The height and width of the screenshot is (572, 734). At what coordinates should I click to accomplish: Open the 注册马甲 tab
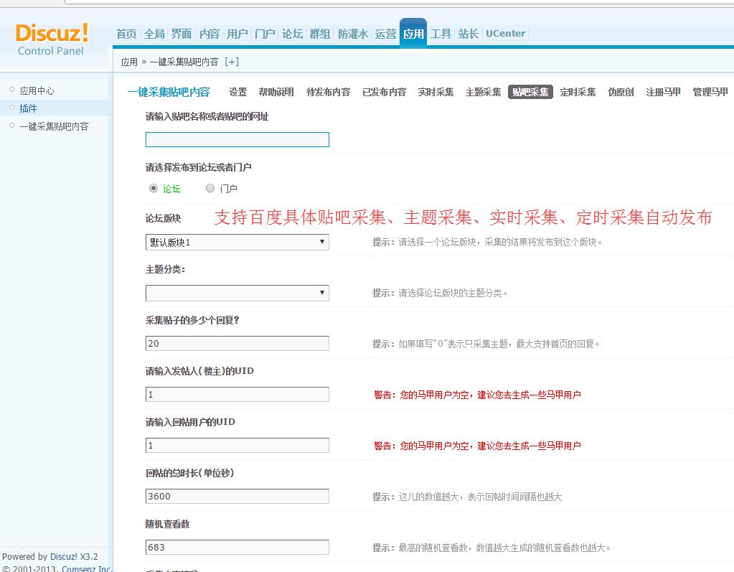point(663,92)
